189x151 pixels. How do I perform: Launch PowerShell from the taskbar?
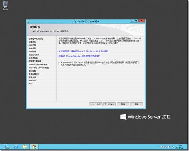(x=16, y=147)
